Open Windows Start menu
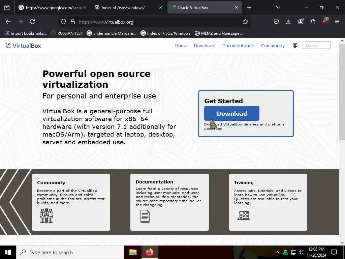Image resolution: width=345 pixels, height=259 pixels. point(8,252)
